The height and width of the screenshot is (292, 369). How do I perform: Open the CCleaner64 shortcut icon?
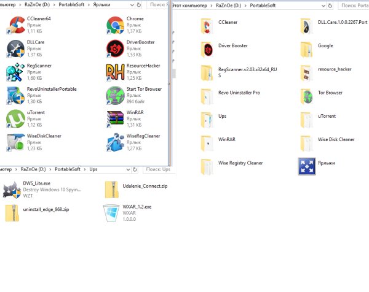tap(15, 25)
